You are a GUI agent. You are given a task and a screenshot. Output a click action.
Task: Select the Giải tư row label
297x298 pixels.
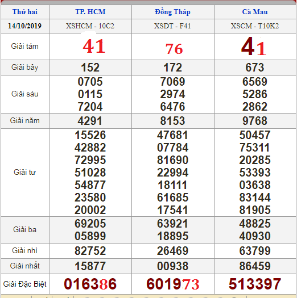point(25,172)
